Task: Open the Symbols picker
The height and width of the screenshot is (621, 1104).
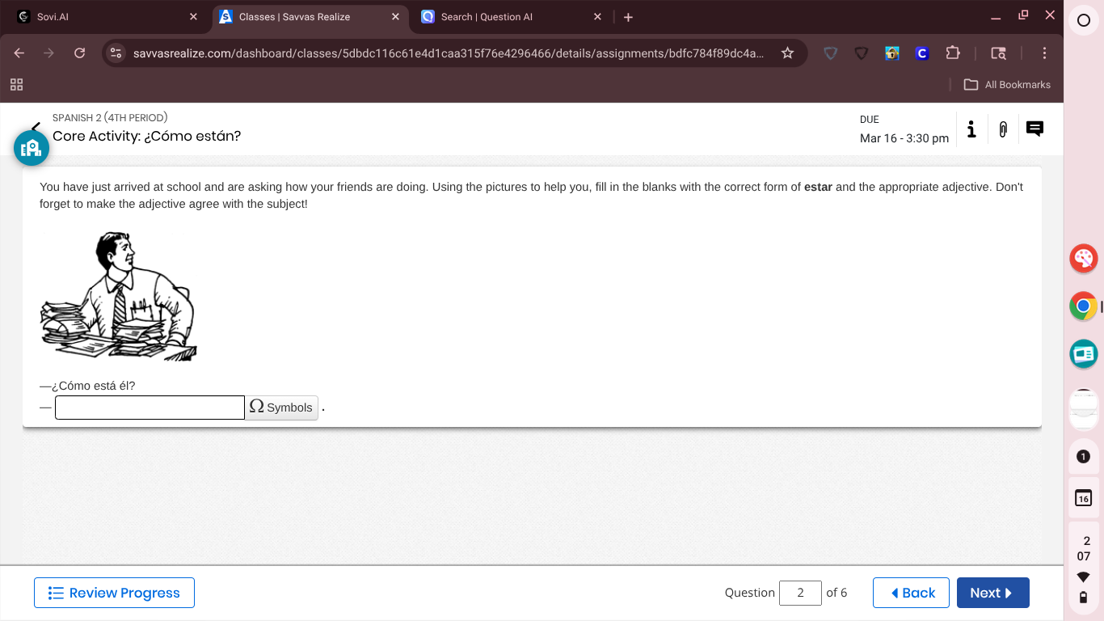Action: 281,408
